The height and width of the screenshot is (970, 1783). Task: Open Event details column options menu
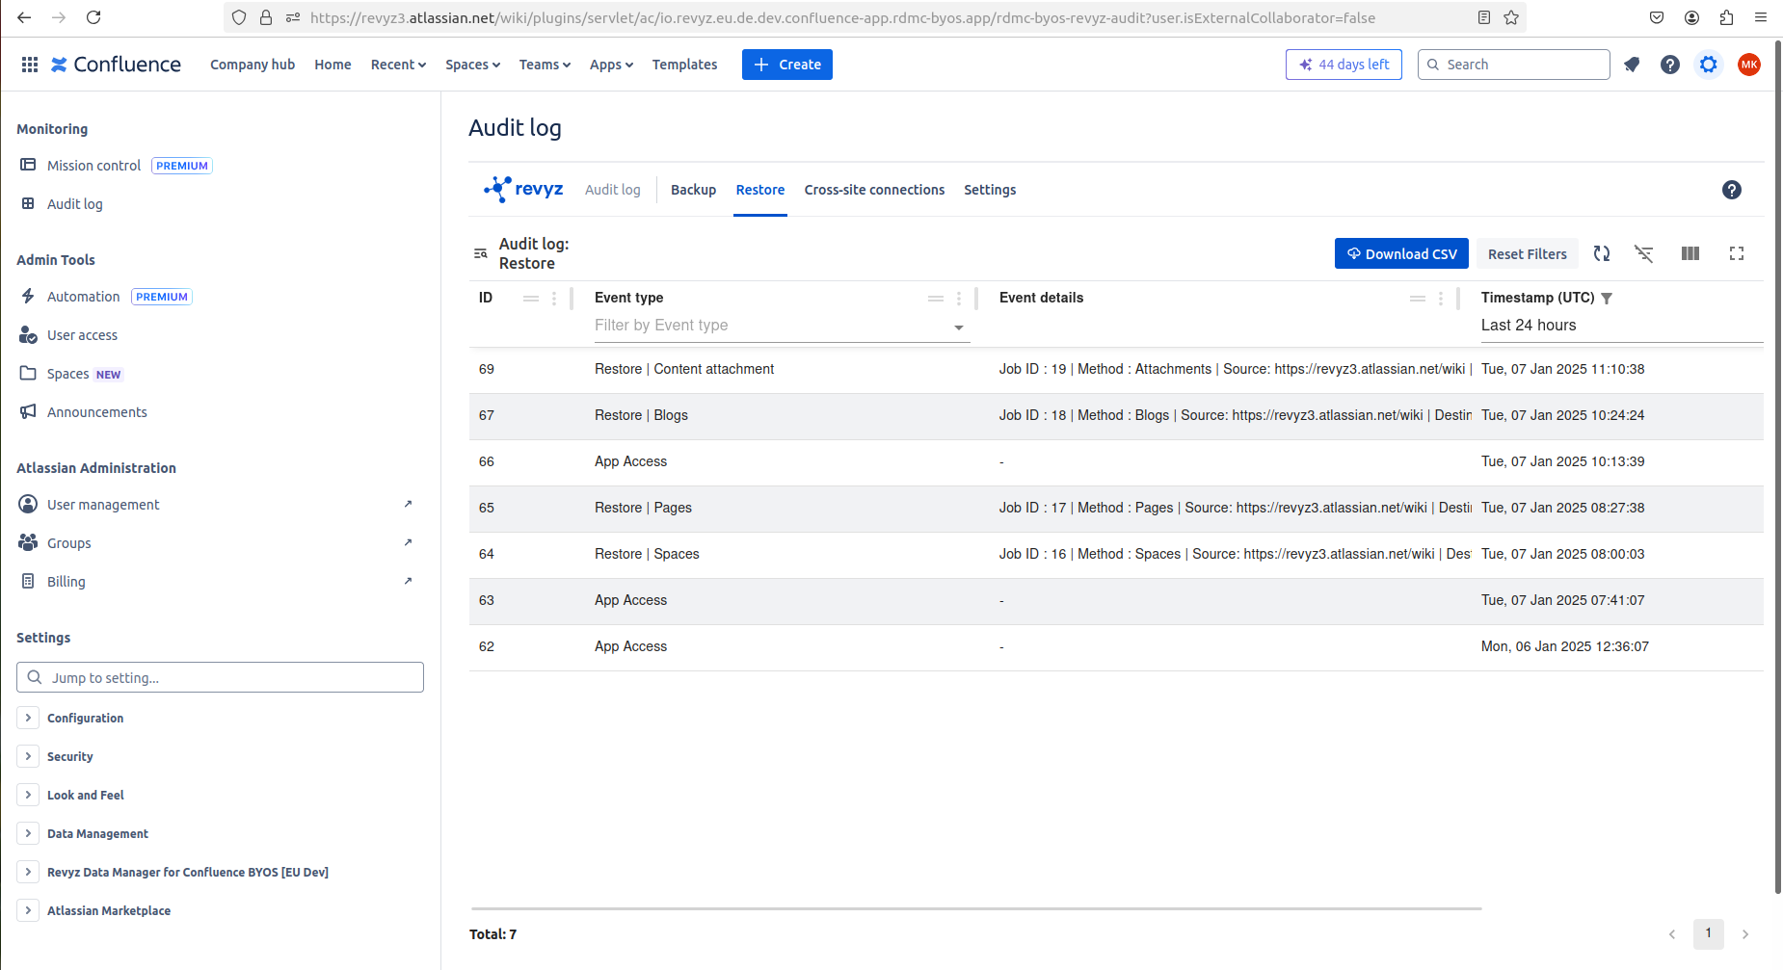(1441, 299)
